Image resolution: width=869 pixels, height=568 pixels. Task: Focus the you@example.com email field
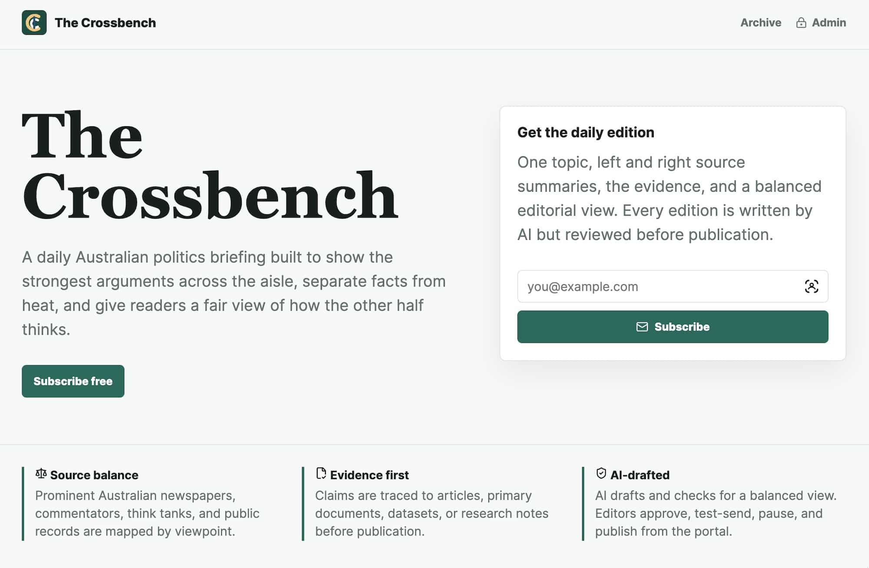673,286
